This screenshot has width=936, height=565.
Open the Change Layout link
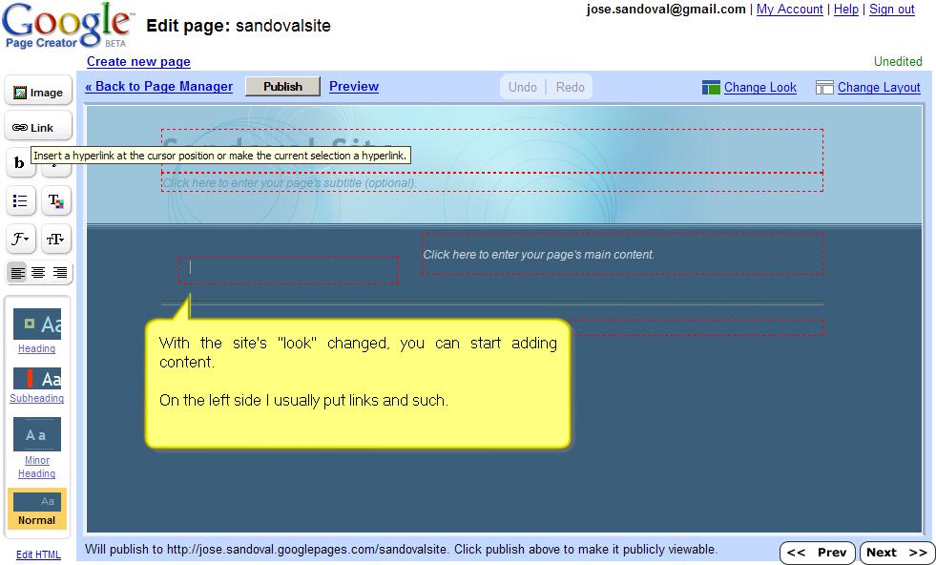click(879, 87)
